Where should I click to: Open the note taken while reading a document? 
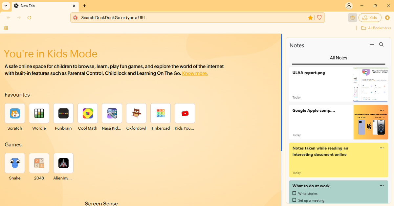tap(339, 160)
